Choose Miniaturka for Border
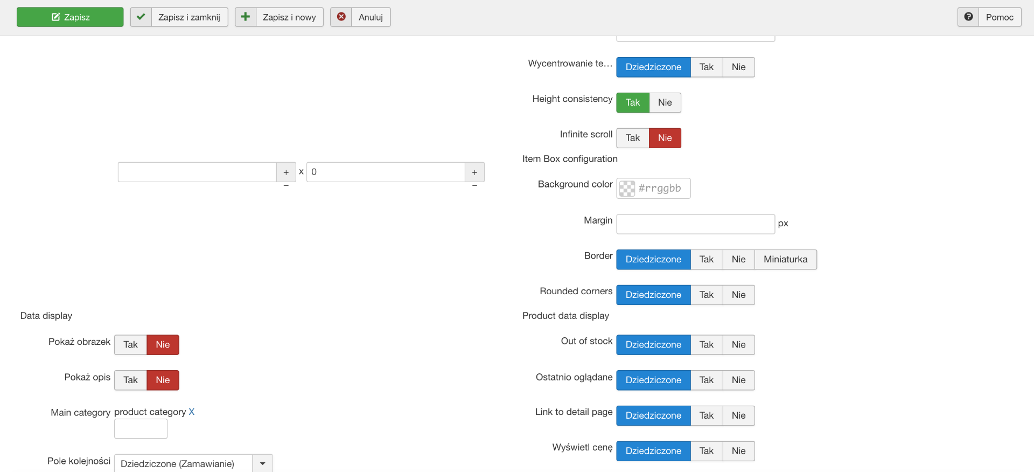 [785, 260]
